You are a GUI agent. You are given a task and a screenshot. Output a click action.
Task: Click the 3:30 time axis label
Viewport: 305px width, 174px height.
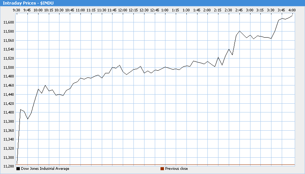[270, 10]
